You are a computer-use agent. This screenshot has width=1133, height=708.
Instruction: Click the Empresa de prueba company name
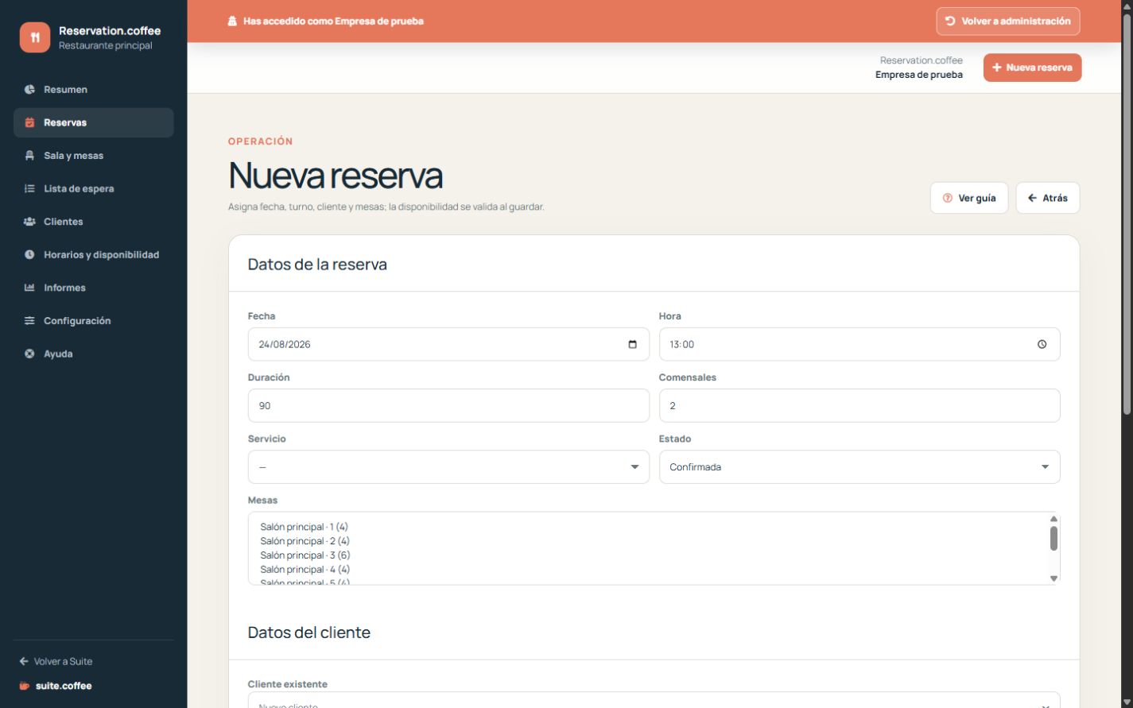click(919, 75)
